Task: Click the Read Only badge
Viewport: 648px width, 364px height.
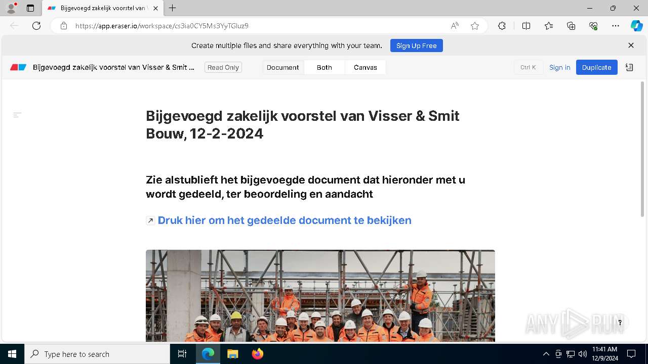Action: (223, 67)
